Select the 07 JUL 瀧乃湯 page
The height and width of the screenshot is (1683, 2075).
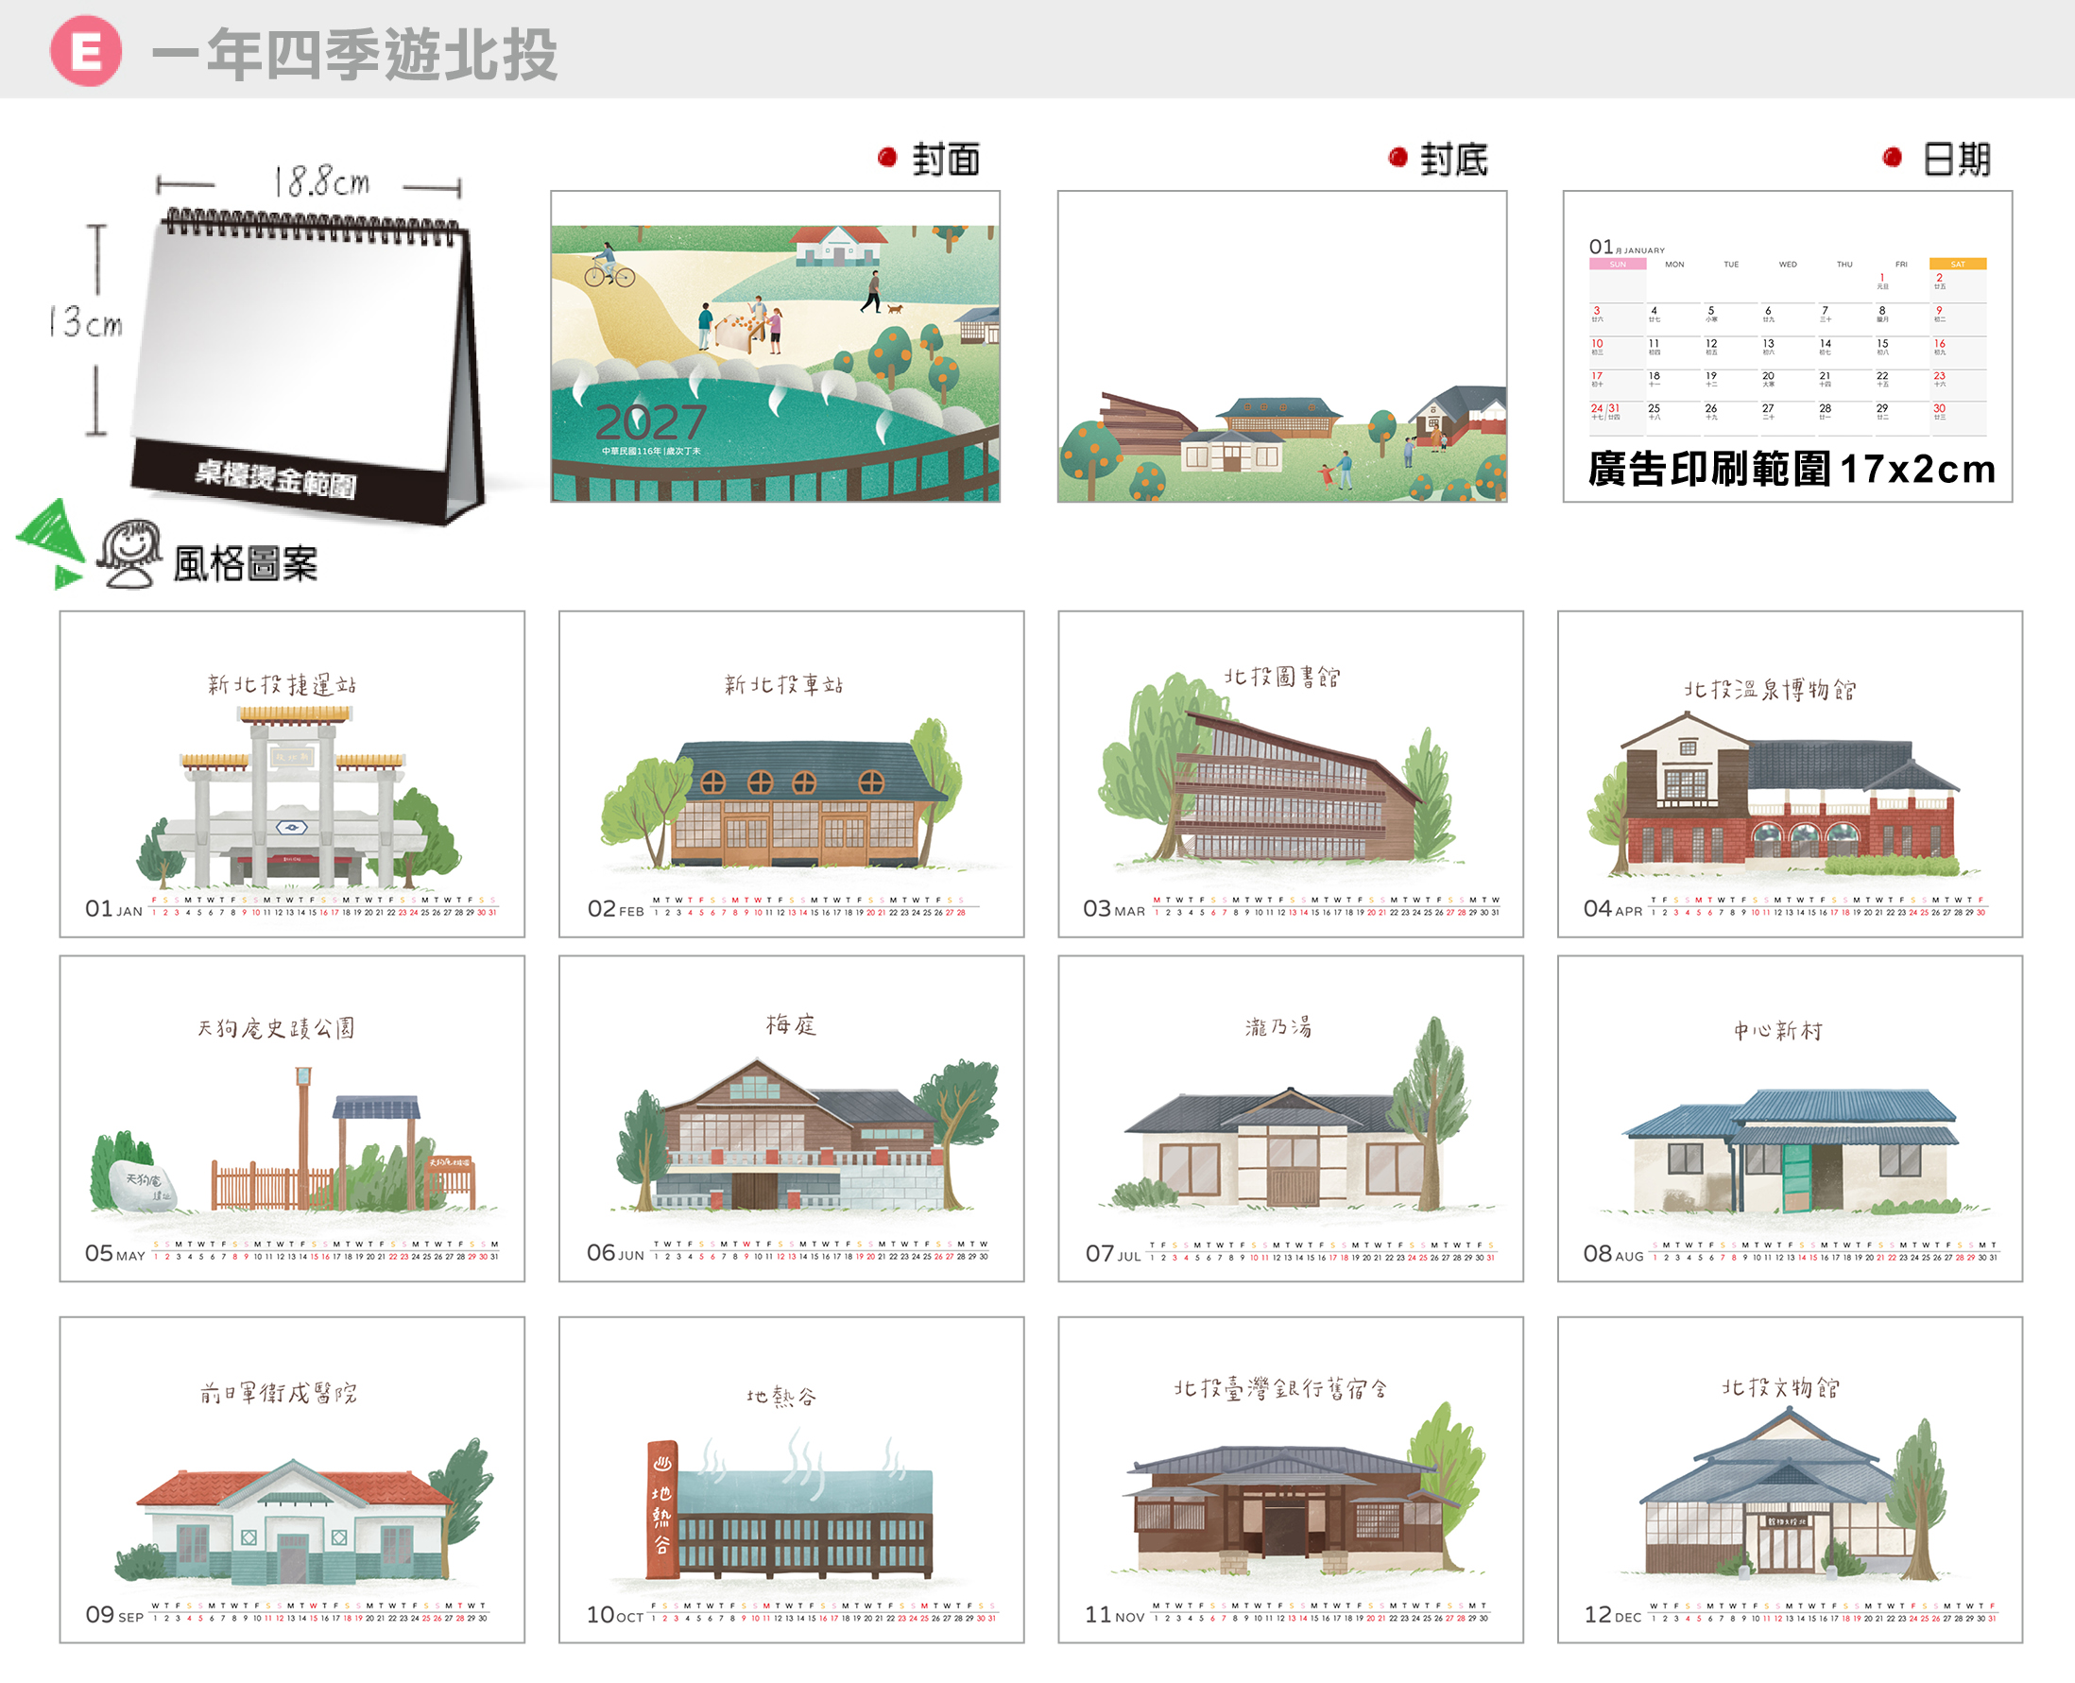pyautogui.click(x=1291, y=1119)
